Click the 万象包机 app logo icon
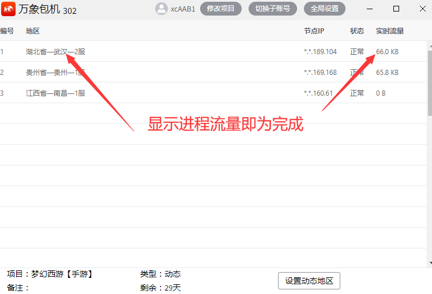Screen dimensions: 432x294 point(8,9)
